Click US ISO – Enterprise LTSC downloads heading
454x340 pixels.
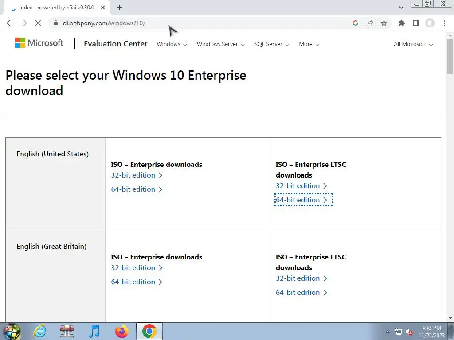click(311, 170)
